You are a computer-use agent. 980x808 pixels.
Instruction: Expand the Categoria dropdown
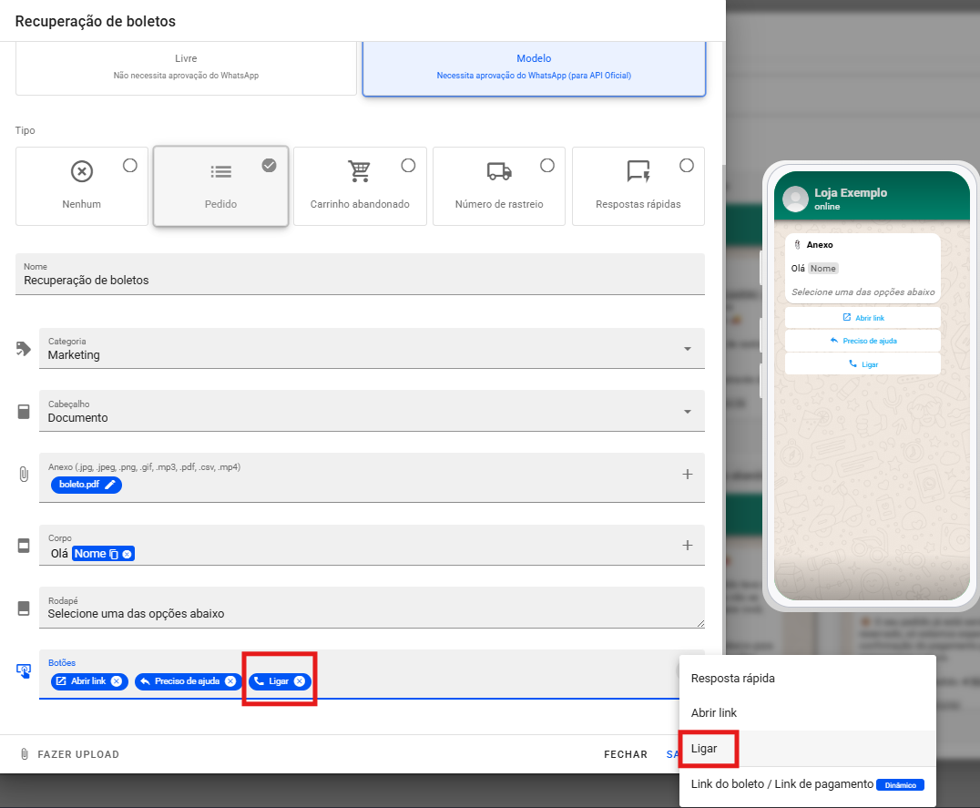tap(688, 349)
